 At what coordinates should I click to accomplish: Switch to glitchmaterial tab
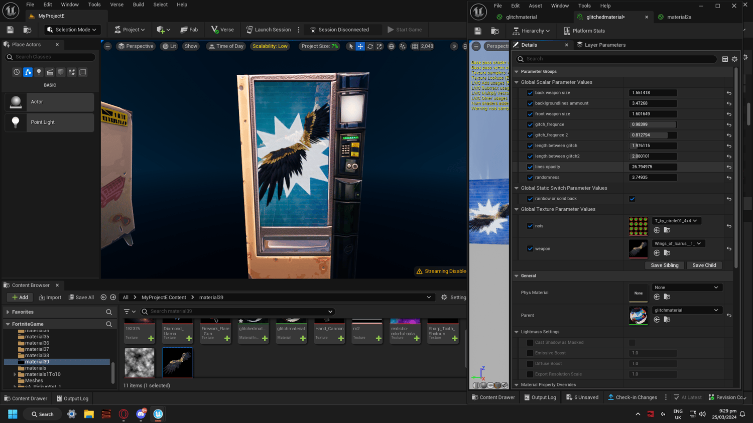click(x=521, y=17)
